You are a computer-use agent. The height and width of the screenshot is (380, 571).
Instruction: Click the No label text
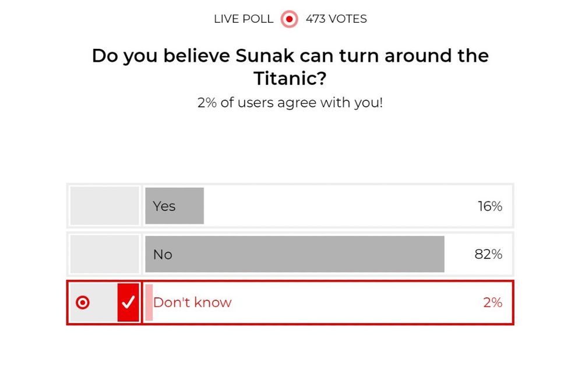click(162, 254)
